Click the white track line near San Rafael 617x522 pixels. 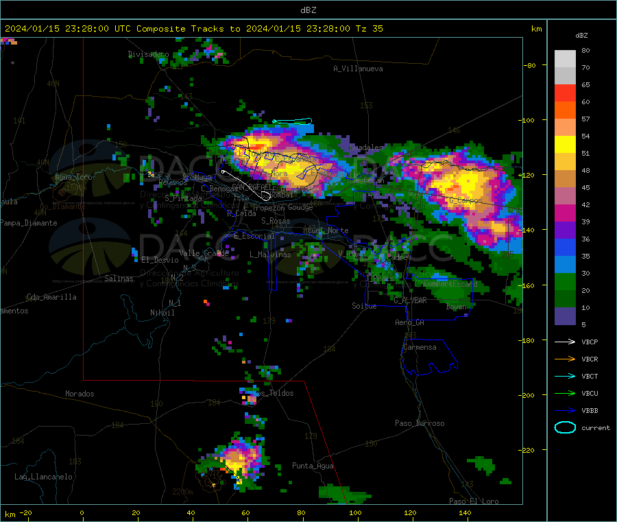pos(246,185)
